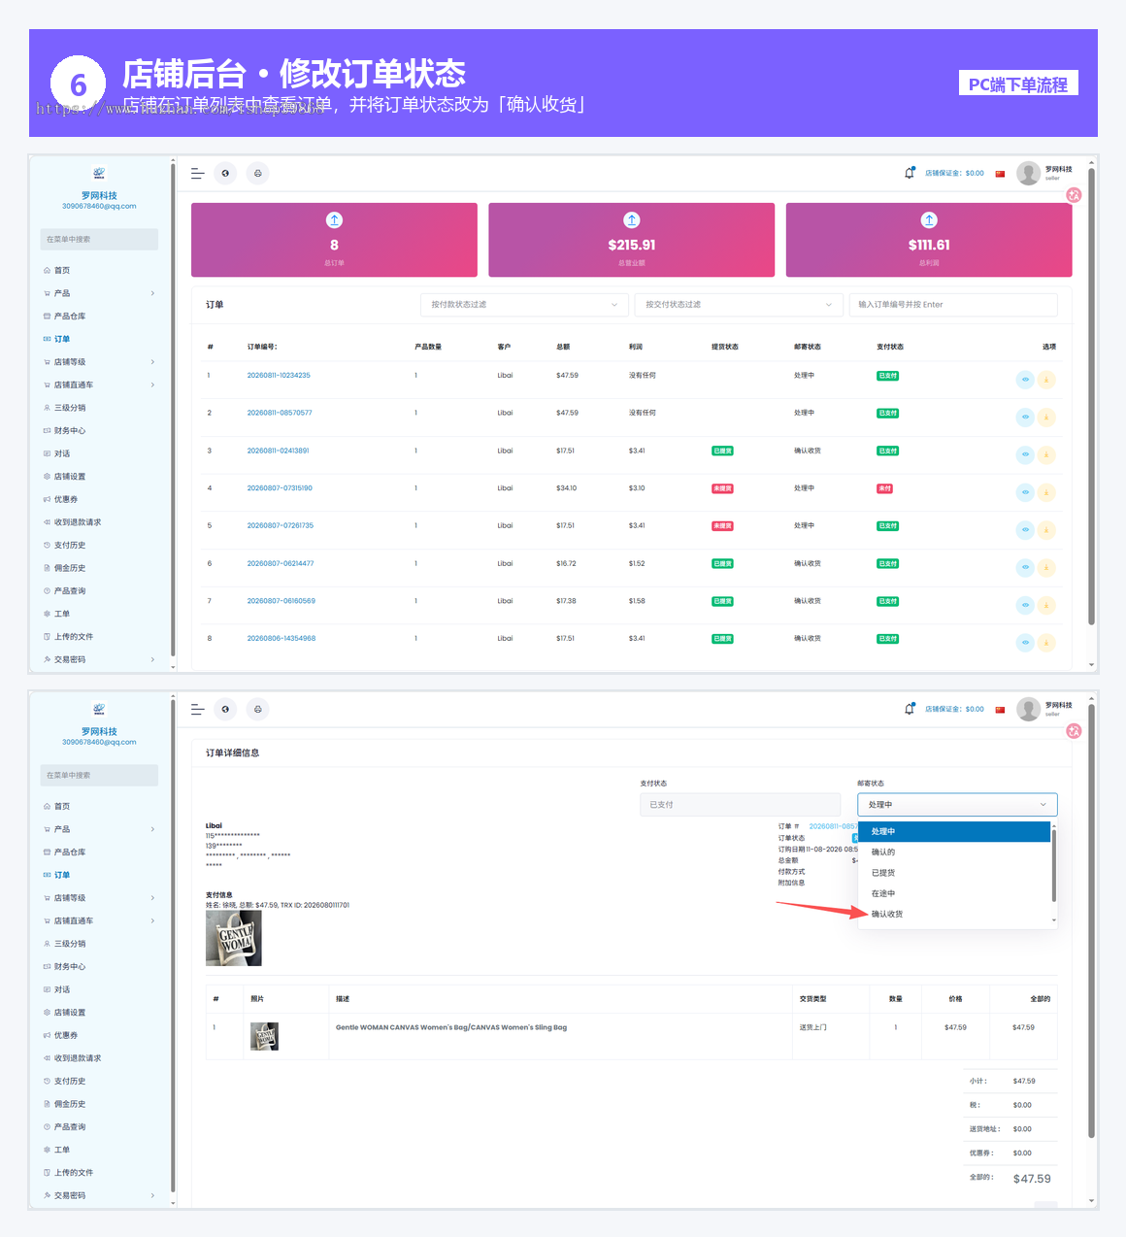Expand 店铺直通车 submenu in the order list sidebar
The width and height of the screenshot is (1126, 1237).
tap(152, 385)
